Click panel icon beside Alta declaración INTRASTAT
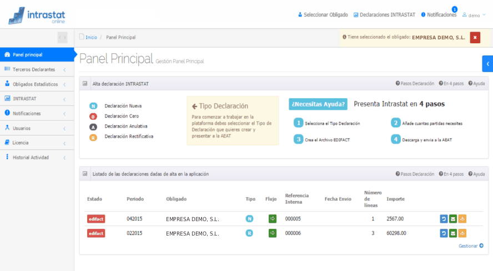 (x=85, y=84)
